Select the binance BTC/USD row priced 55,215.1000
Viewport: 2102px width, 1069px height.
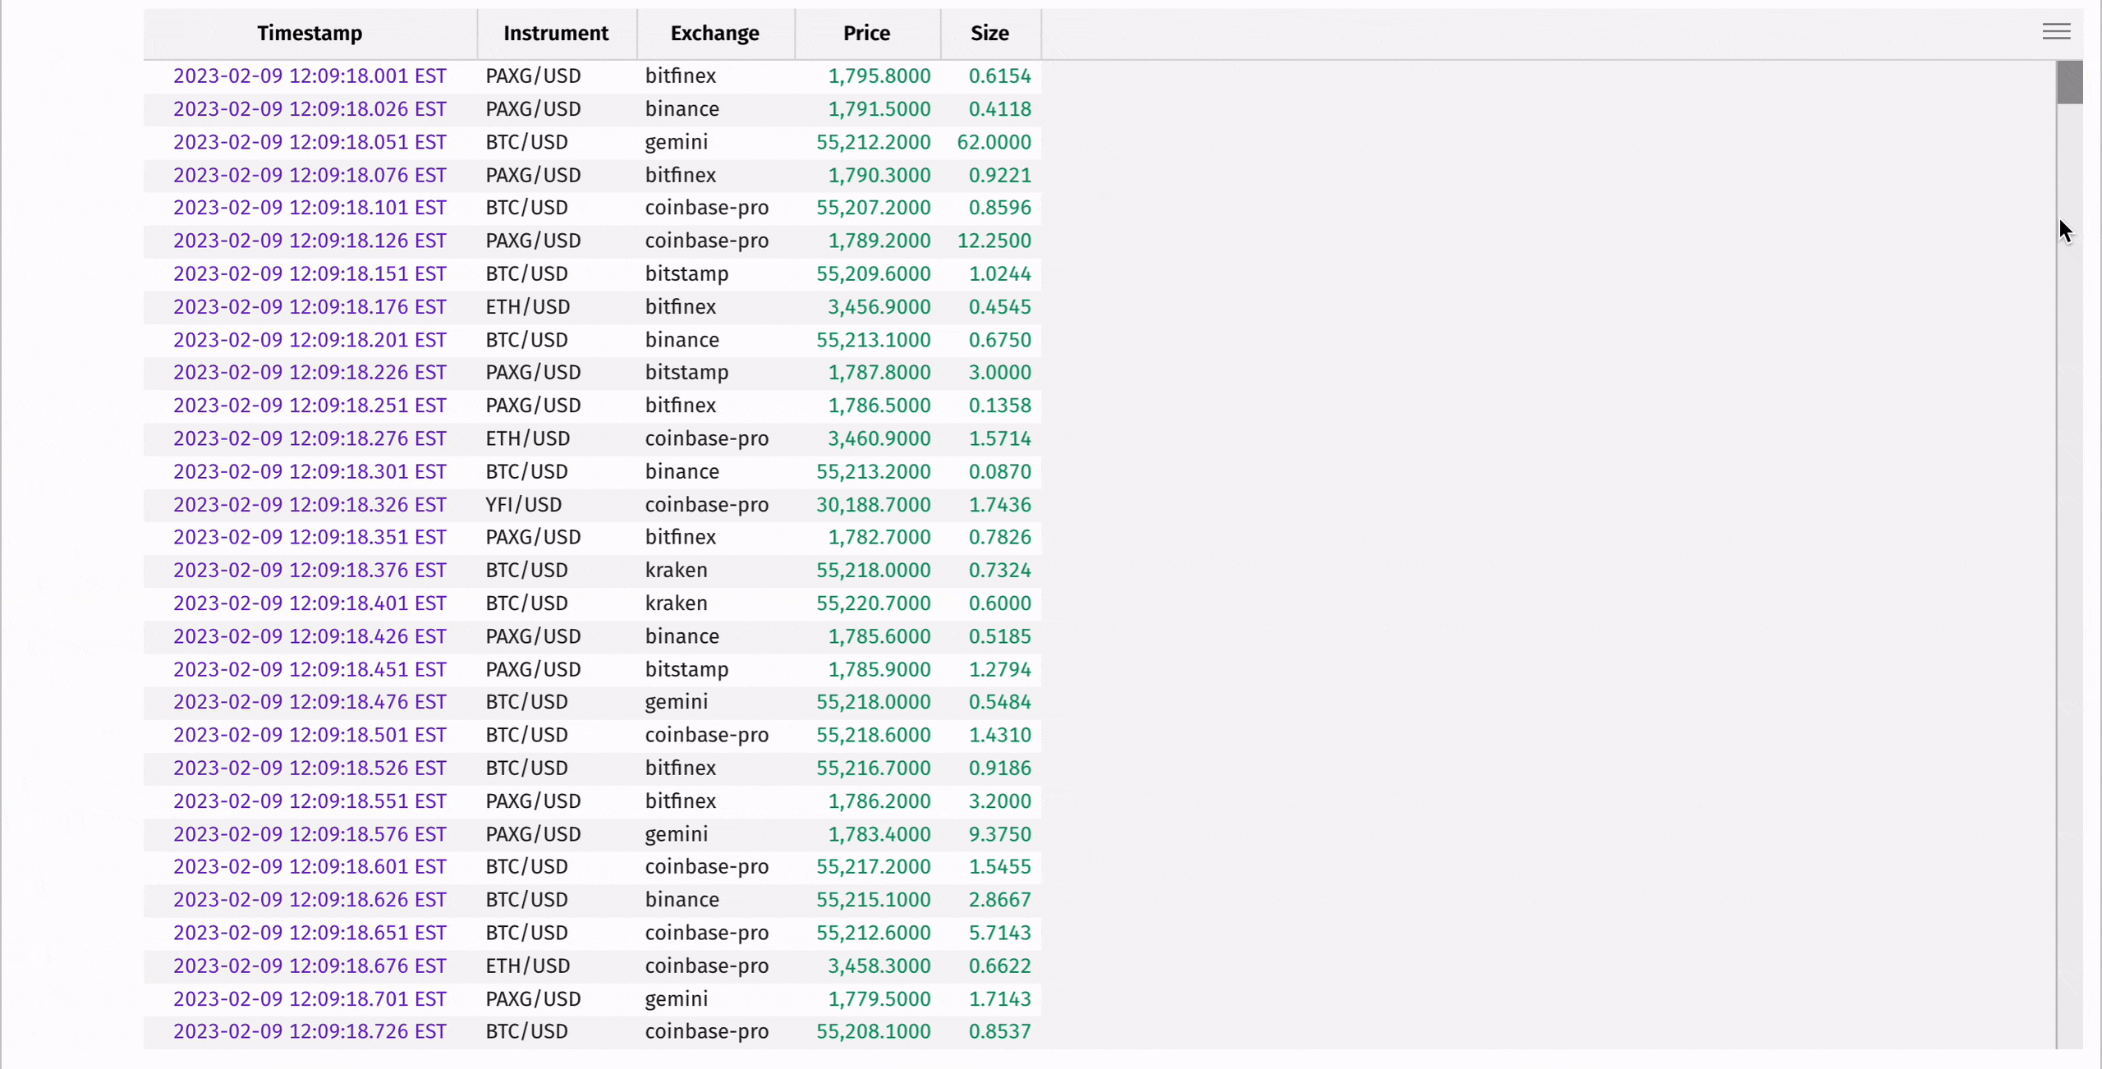pos(682,899)
